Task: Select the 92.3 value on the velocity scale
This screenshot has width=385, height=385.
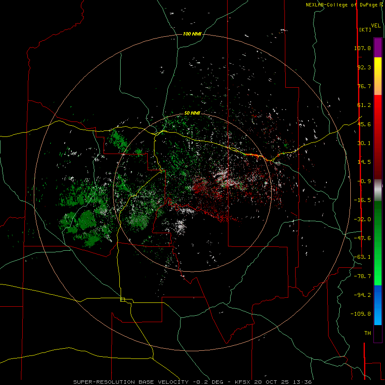Action: (364, 67)
